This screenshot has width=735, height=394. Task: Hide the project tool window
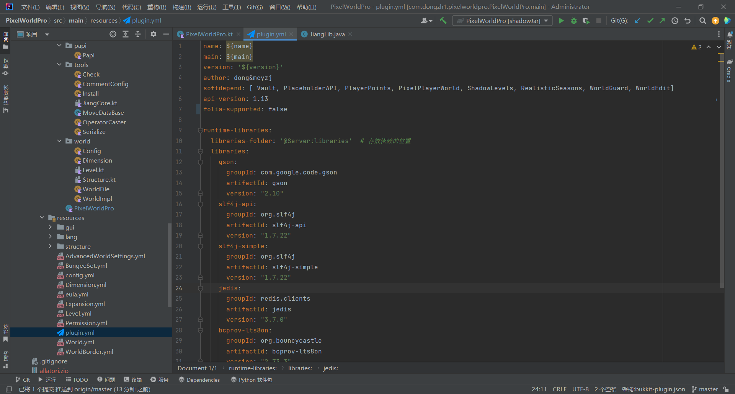(x=166, y=34)
